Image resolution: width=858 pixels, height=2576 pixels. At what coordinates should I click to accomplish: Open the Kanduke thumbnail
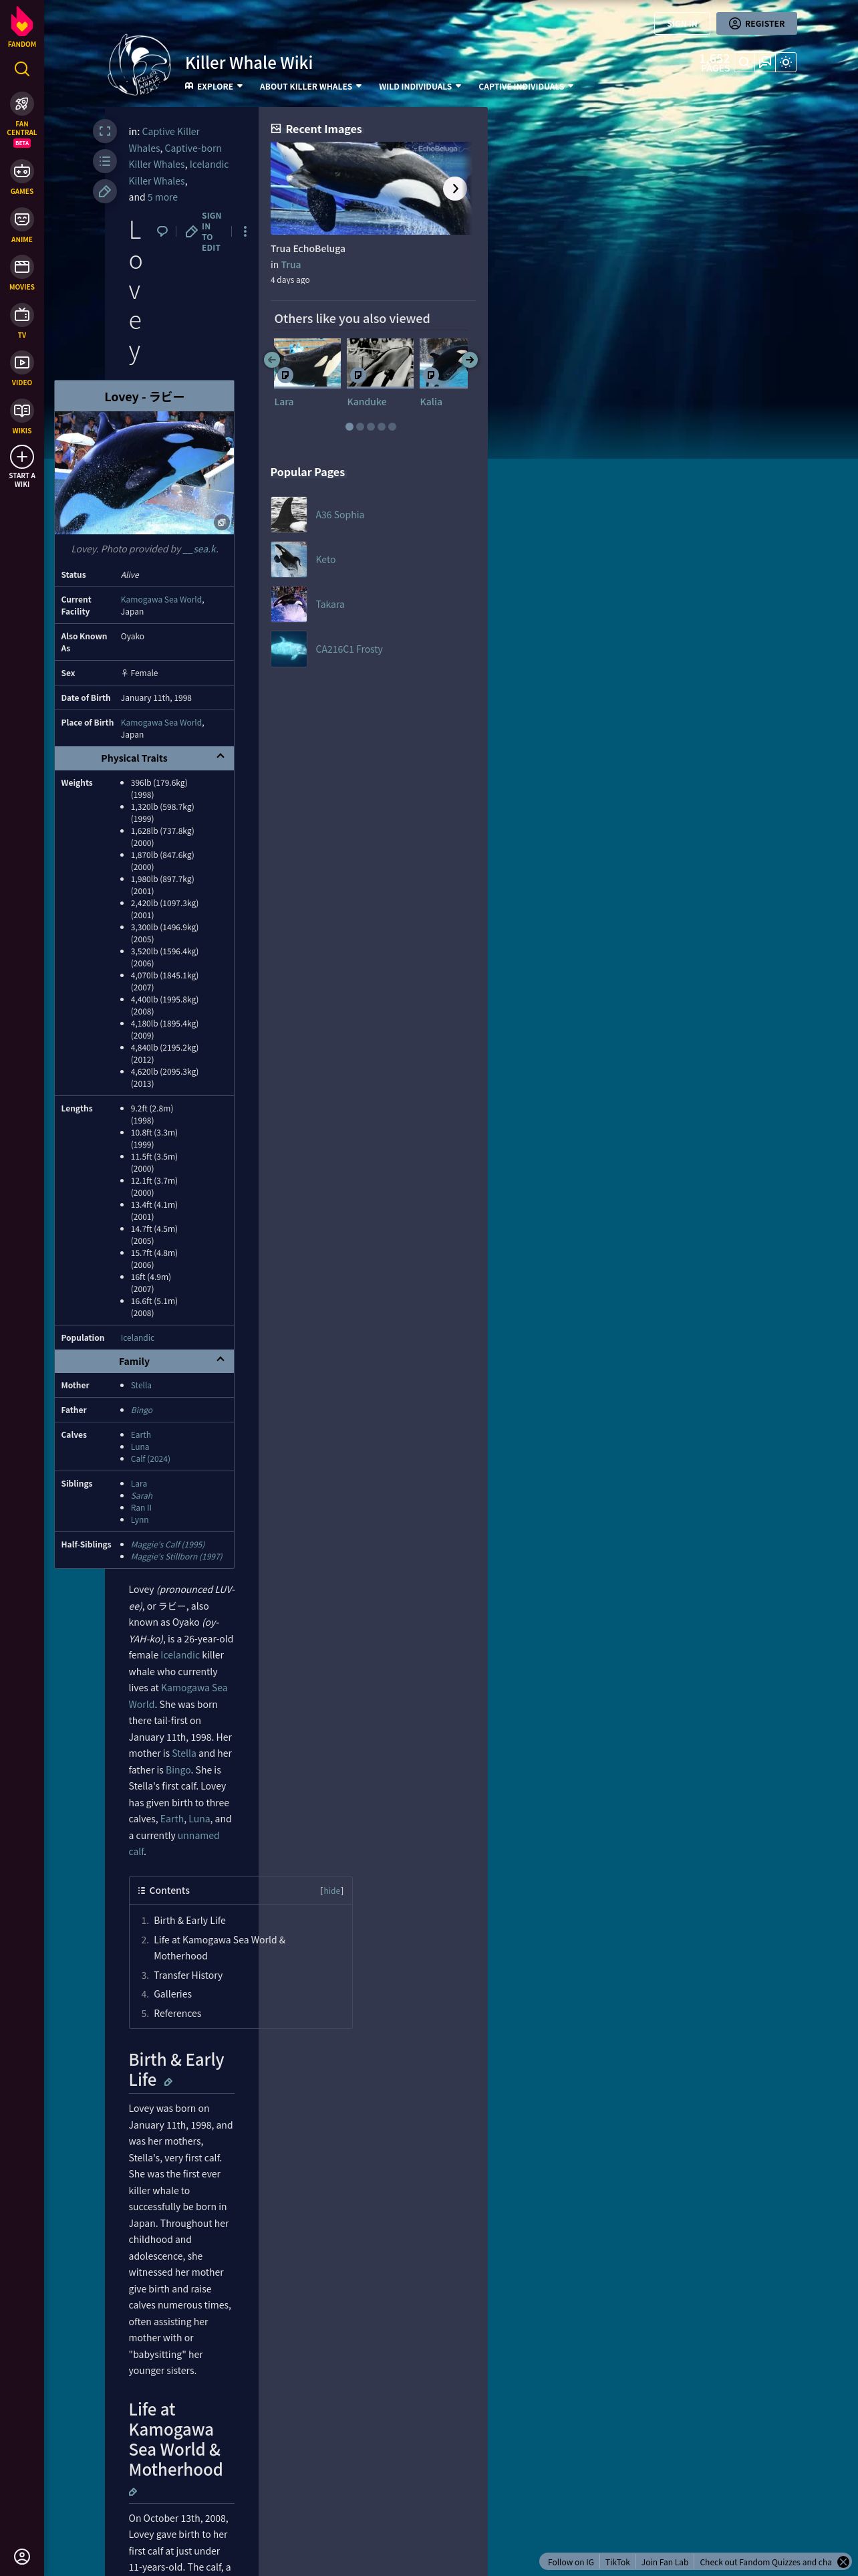tap(380, 362)
